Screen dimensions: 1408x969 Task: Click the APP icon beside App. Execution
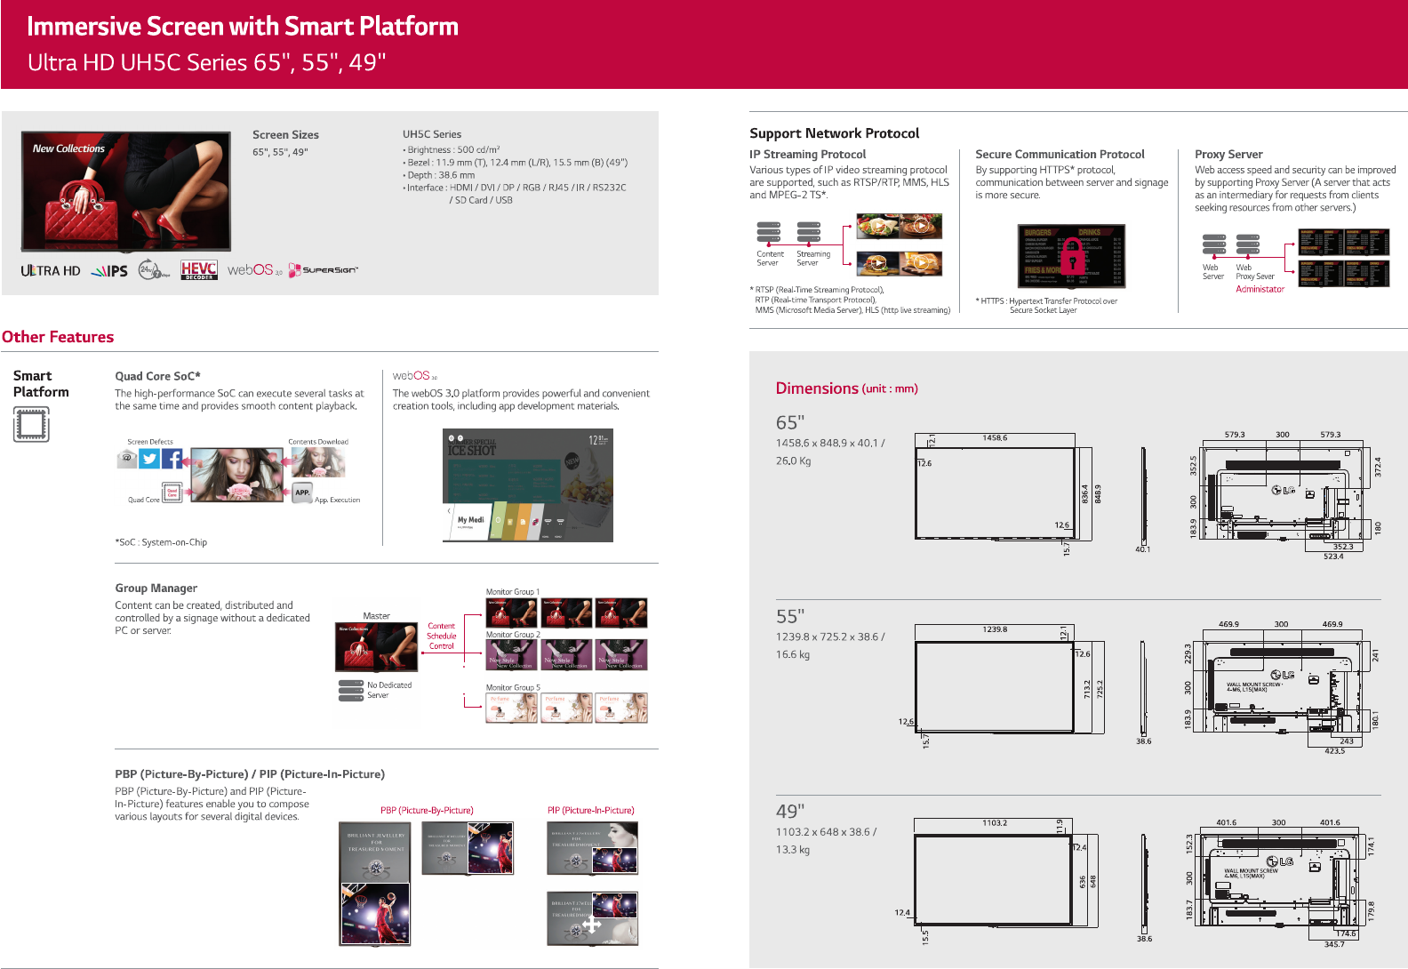(302, 493)
